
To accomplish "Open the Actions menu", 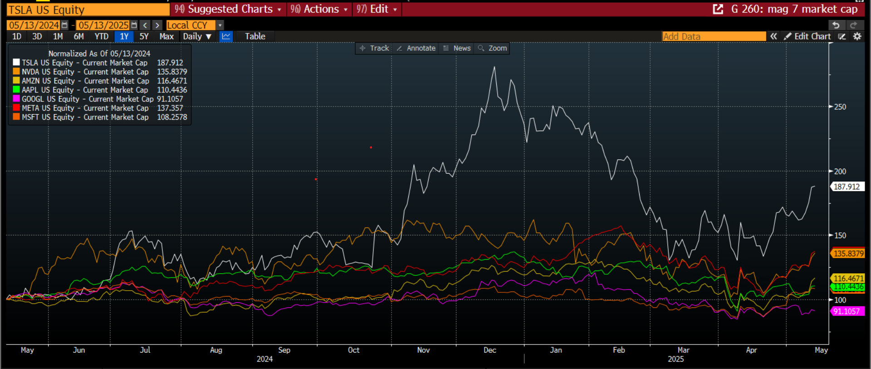I will [x=319, y=9].
